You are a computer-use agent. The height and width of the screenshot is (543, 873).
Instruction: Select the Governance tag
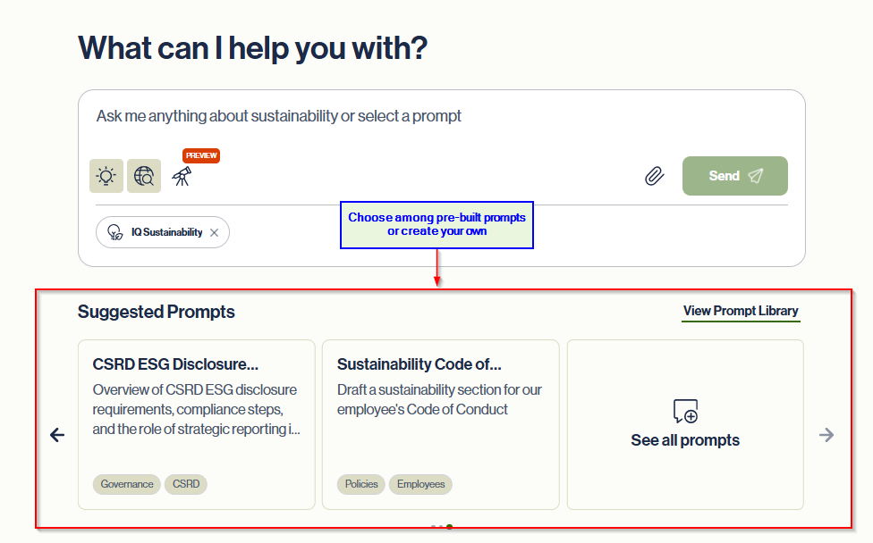point(127,484)
